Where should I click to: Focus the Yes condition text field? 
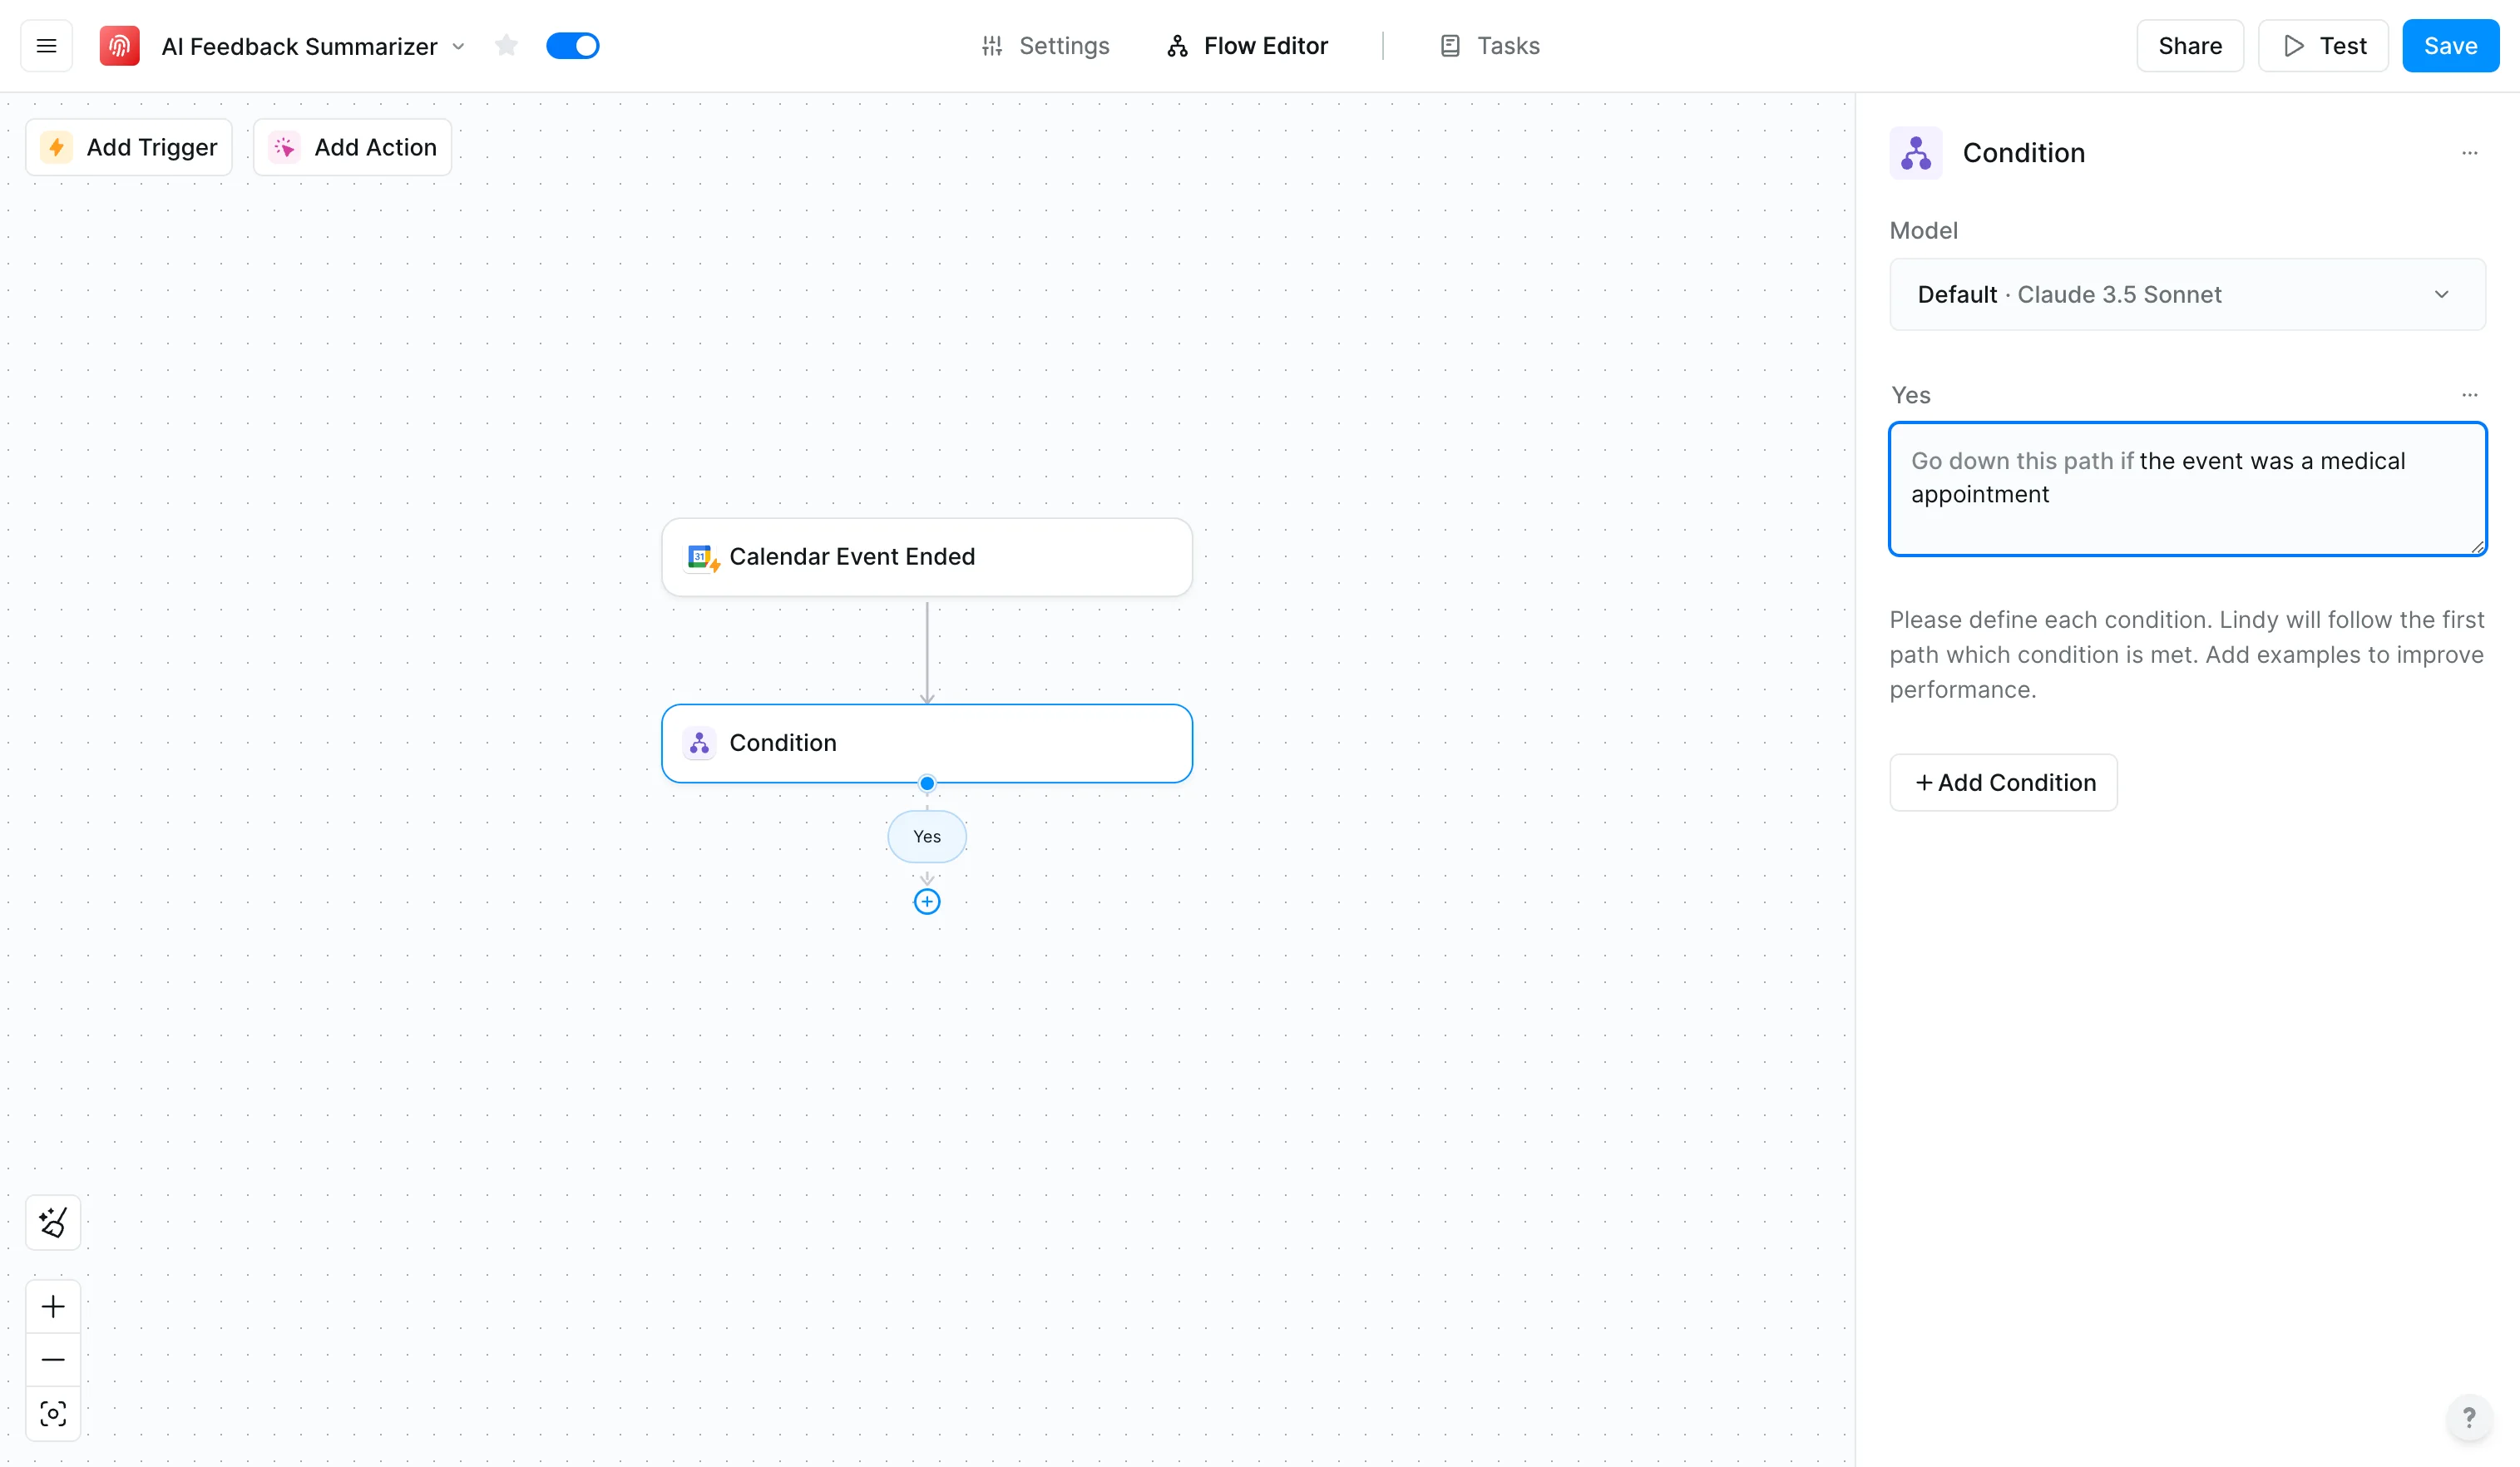click(2186, 488)
